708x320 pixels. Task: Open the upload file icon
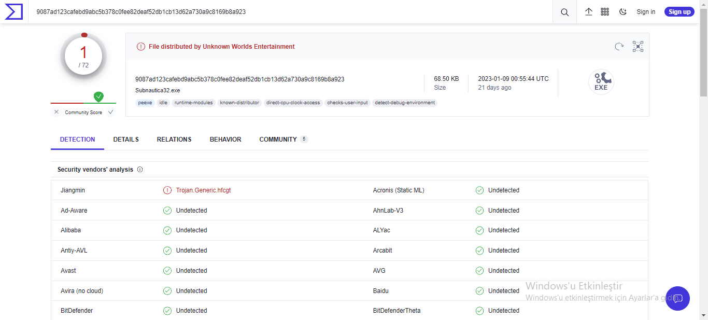point(589,12)
